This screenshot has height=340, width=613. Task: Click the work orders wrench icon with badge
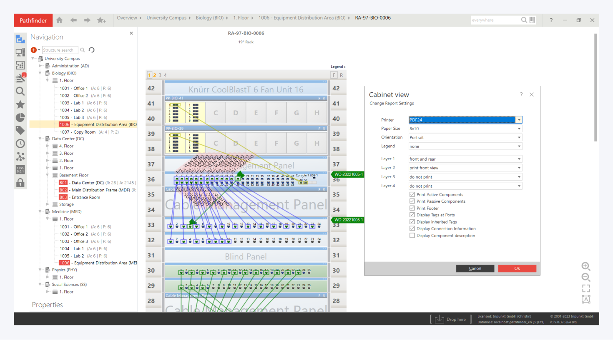(20, 78)
